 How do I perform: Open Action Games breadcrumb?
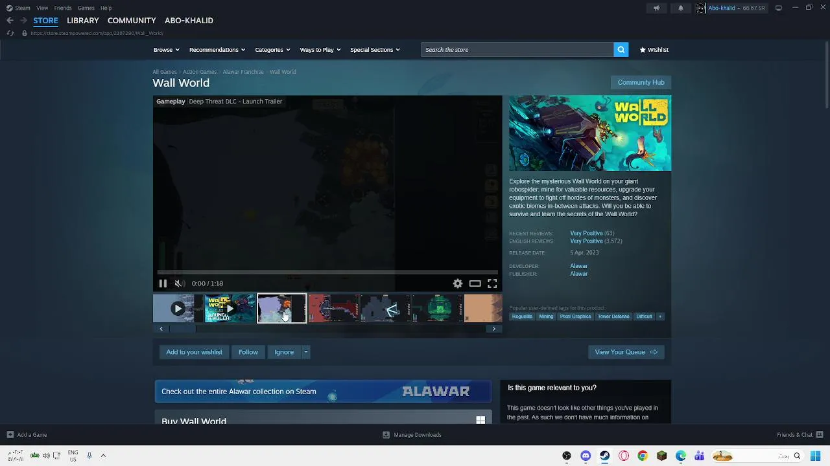[200, 72]
